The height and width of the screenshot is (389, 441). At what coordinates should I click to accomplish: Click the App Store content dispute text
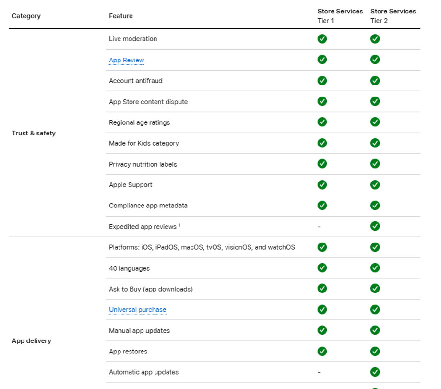click(148, 102)
